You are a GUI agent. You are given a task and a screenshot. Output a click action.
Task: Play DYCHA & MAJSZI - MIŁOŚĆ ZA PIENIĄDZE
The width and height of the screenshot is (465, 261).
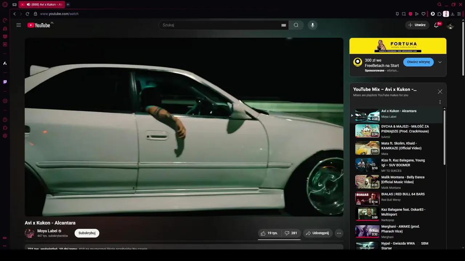coord(399,131)
